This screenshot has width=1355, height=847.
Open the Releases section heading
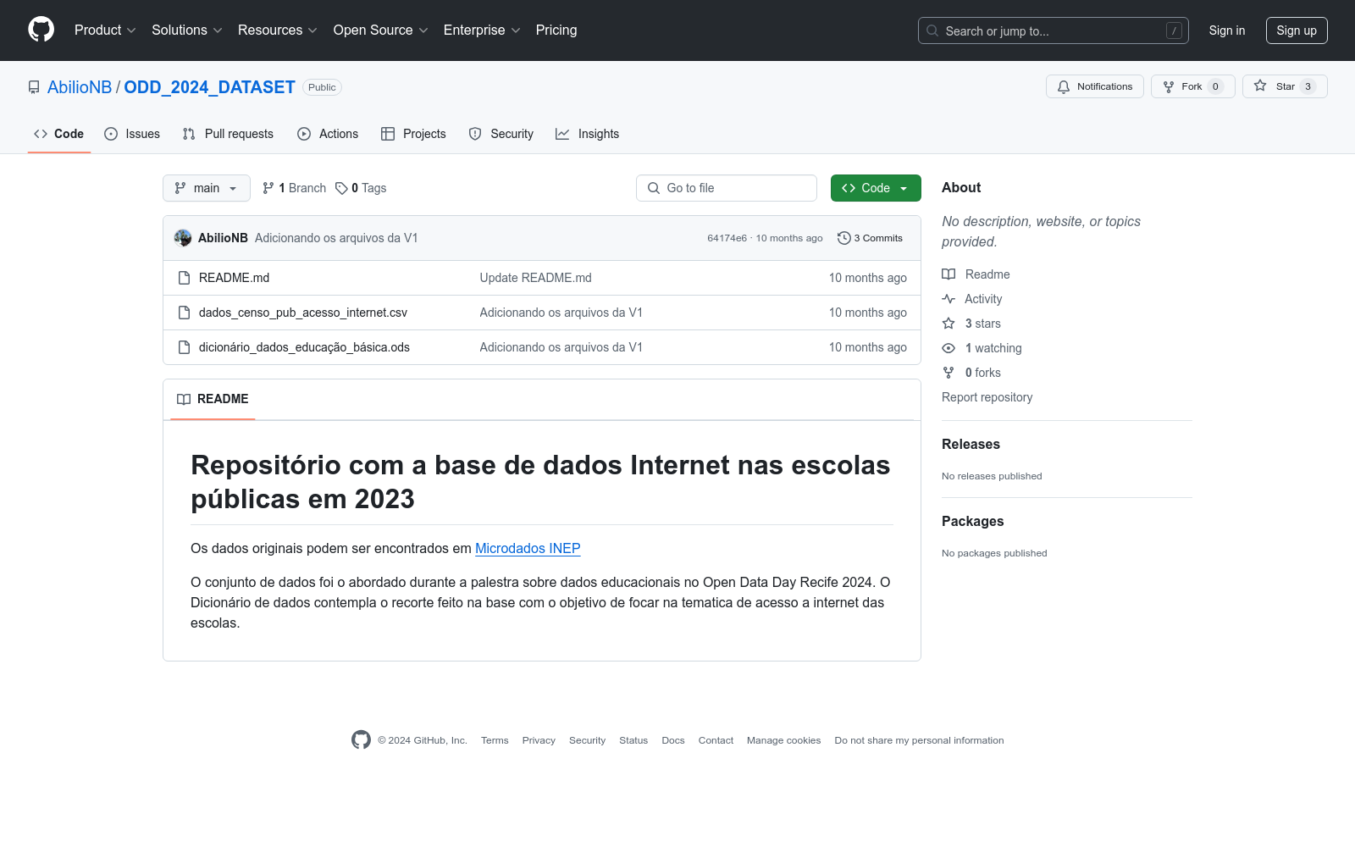coord(971,444)
